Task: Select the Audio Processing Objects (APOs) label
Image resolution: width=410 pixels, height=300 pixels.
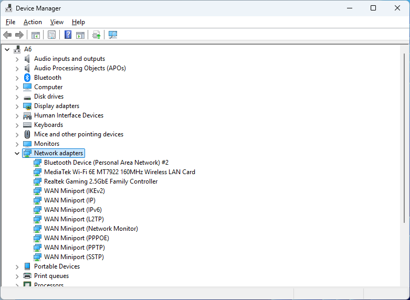Action: 80,68
